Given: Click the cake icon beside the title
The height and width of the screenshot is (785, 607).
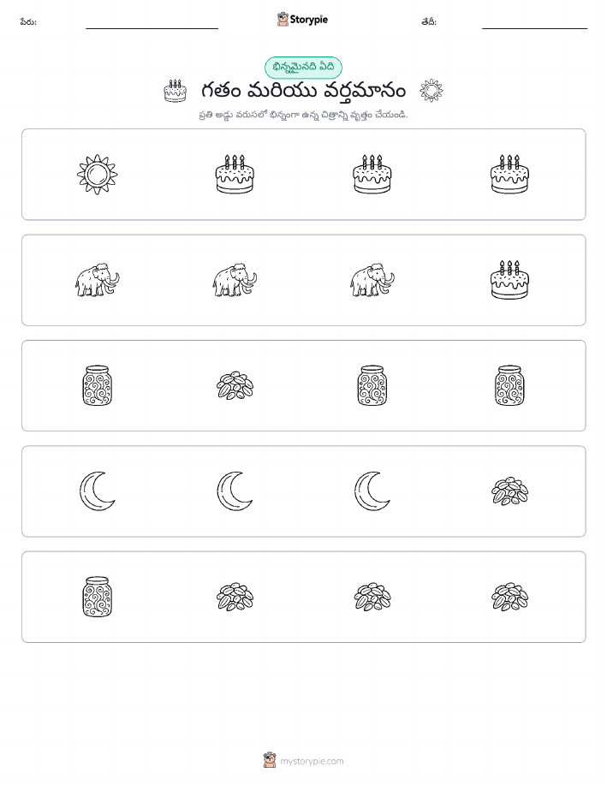Looking at the screenshot, I should 176,91.
